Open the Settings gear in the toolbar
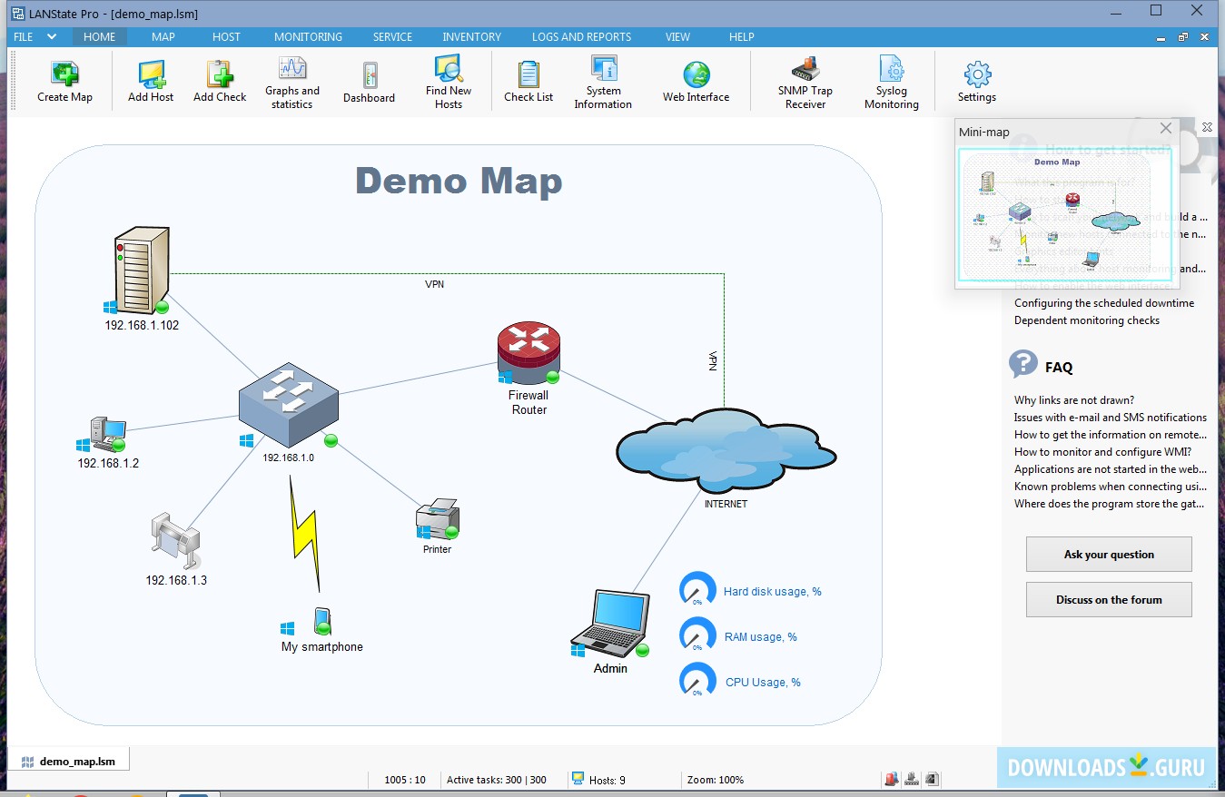 pos(977,82)
